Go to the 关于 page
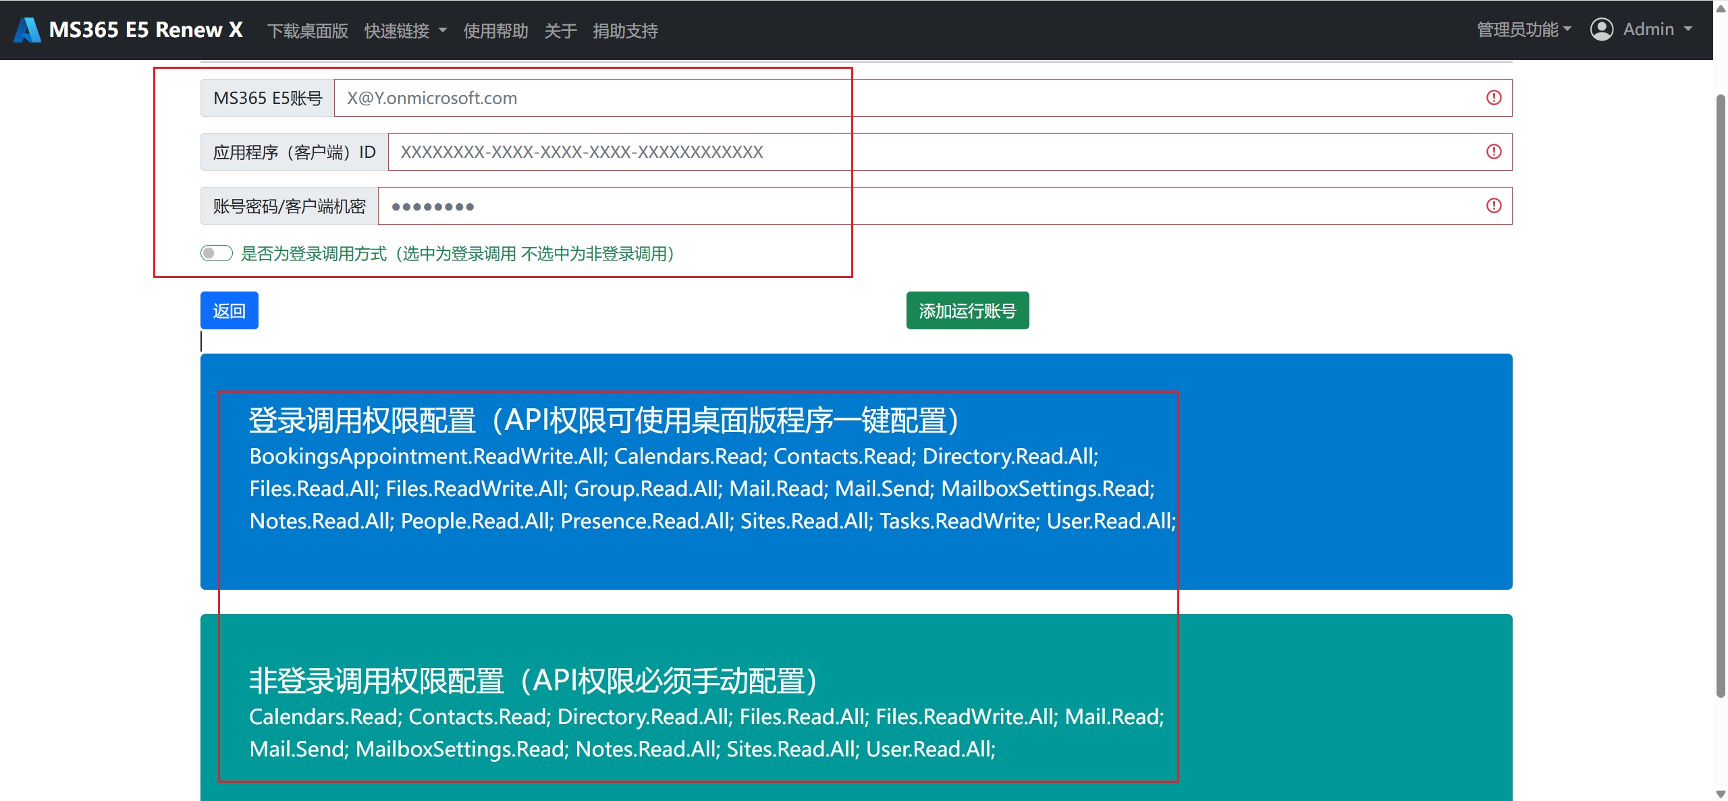Image resolution: width=1728 pixels, height=801 pixels. (x=560, y=30)
